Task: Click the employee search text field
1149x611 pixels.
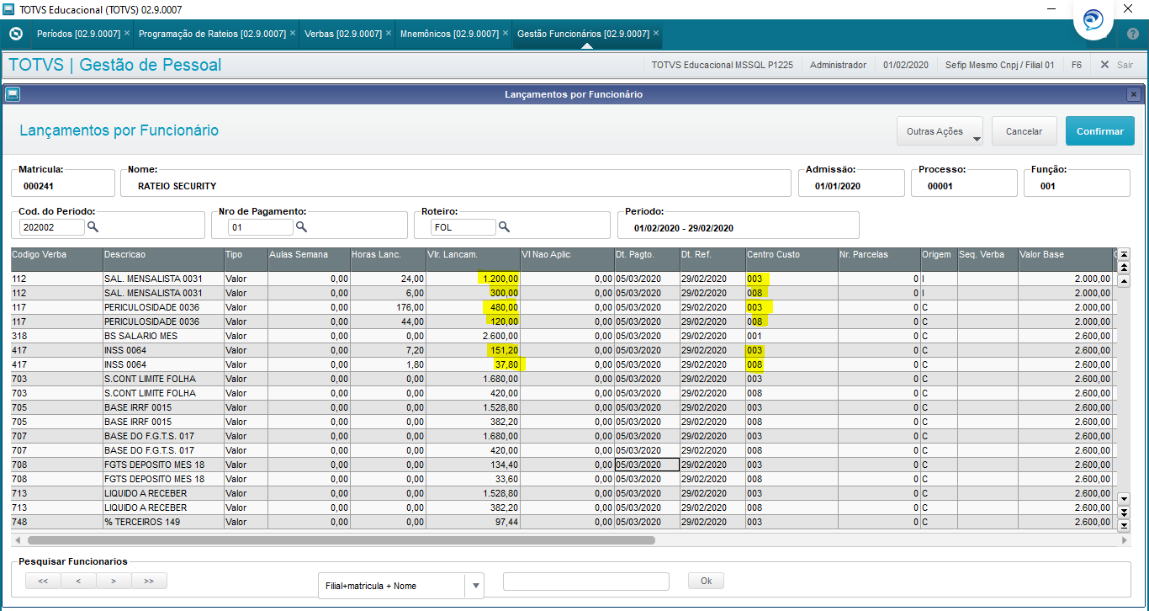Action: (x=586, y=582)
